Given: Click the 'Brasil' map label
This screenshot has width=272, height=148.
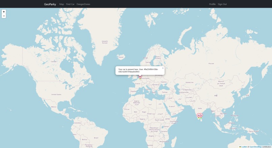Looking at the screenshot, I should point(96,138).
